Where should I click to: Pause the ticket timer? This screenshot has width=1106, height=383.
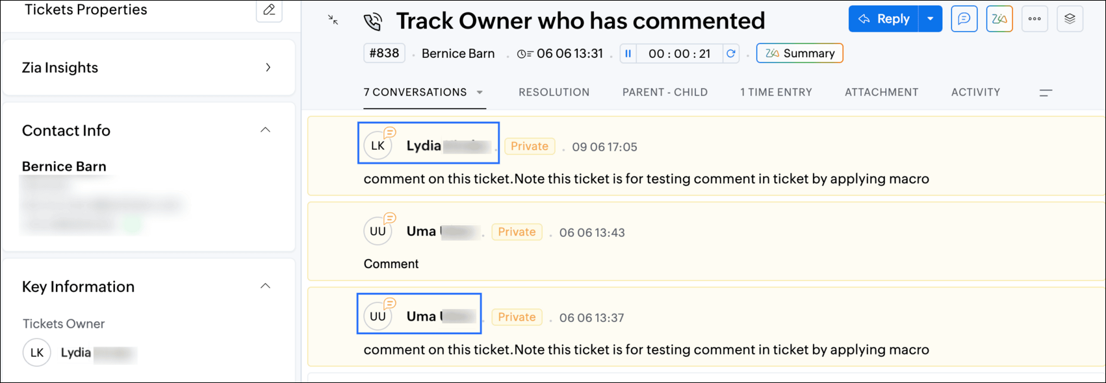(x=628, y=54)
